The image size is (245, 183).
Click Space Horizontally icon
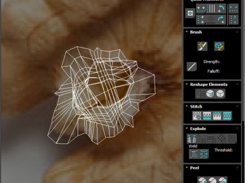(x=233, y=9)
